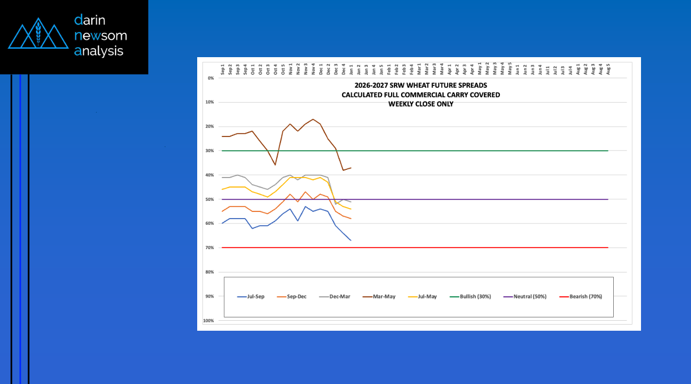
Task: Click the darin newsom analysis logo text
Action: pos(100,36)
